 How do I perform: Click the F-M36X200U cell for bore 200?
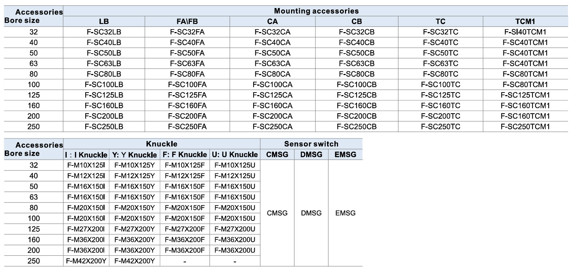[x=235, y=250]
